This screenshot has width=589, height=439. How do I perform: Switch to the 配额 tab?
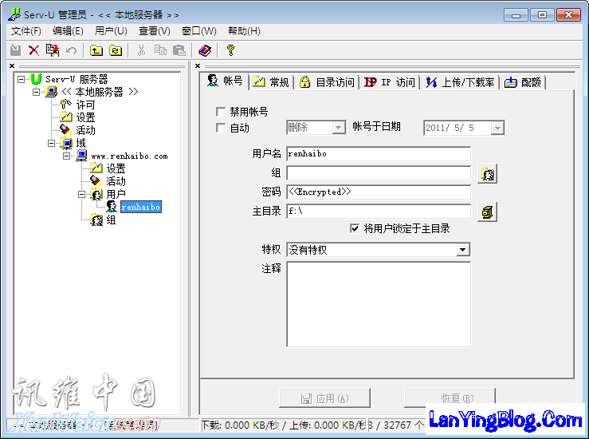click(x=523, y=82)
